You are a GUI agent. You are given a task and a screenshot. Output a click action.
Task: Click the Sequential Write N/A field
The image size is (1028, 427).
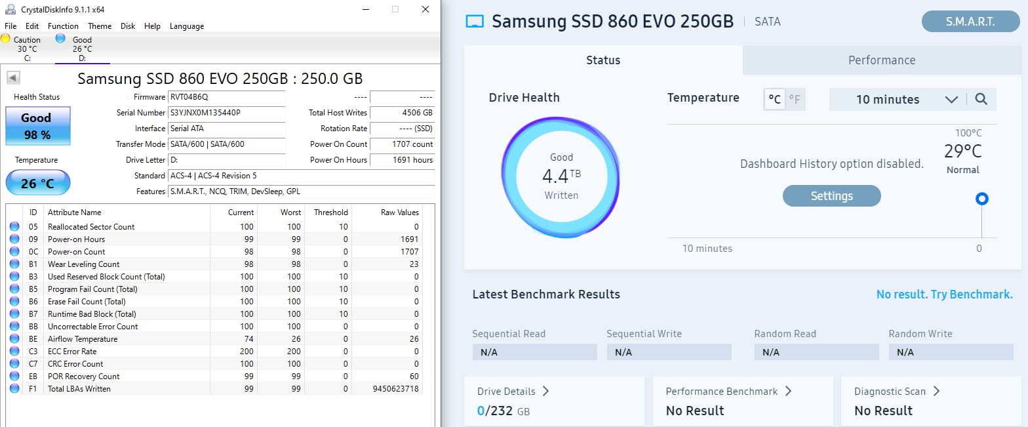[x=669, y=352]
